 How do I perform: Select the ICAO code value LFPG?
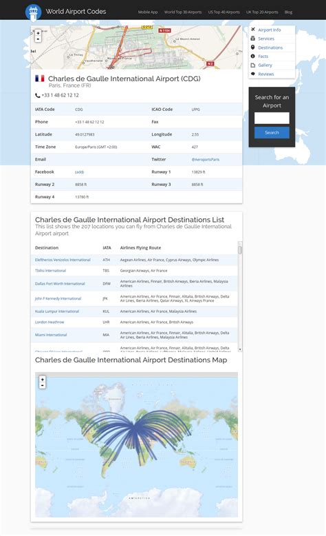[x=195, y=110]
